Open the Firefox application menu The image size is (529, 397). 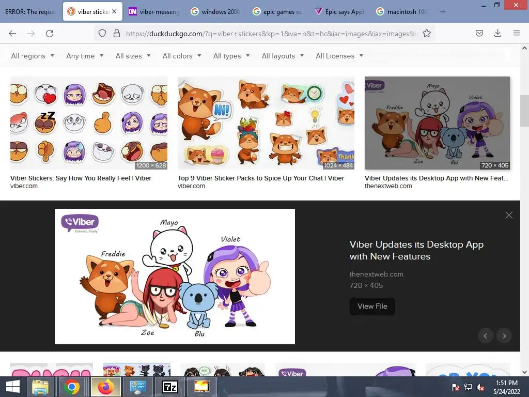tap(517, 33)
